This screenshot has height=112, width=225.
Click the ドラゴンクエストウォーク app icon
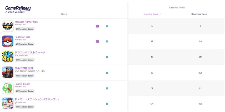coord(8,56)
